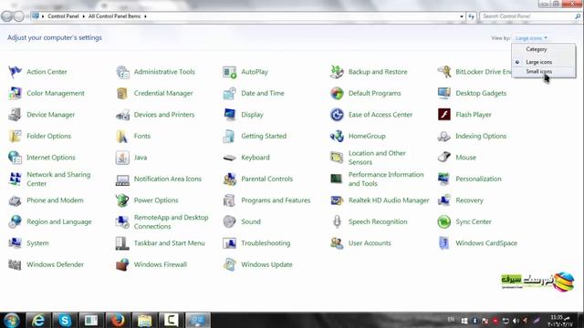Open Troubleshooting link

[266, 243]
